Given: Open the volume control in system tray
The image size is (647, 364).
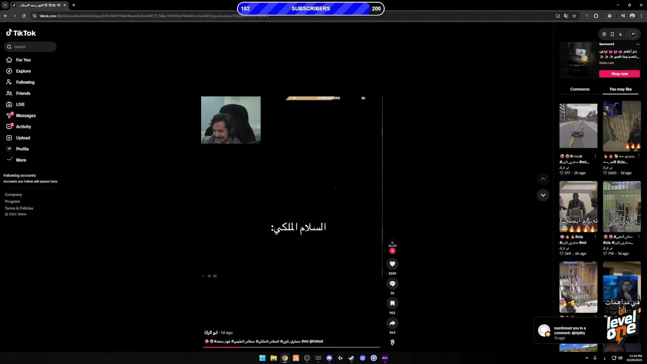Looking at the screenshot, I should tap(621, 358).
